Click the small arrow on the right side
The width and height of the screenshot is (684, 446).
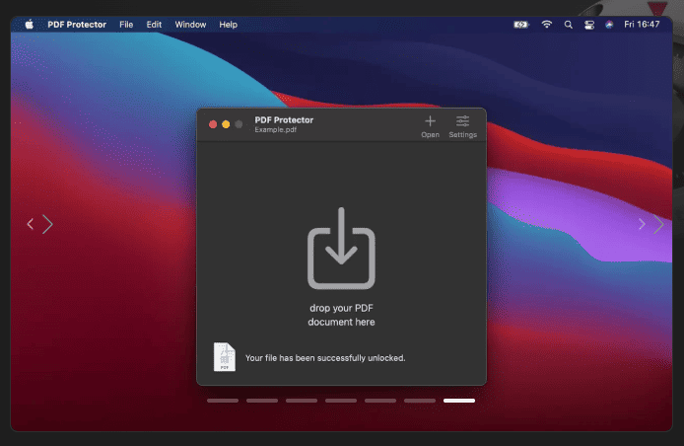coord(642,224)
